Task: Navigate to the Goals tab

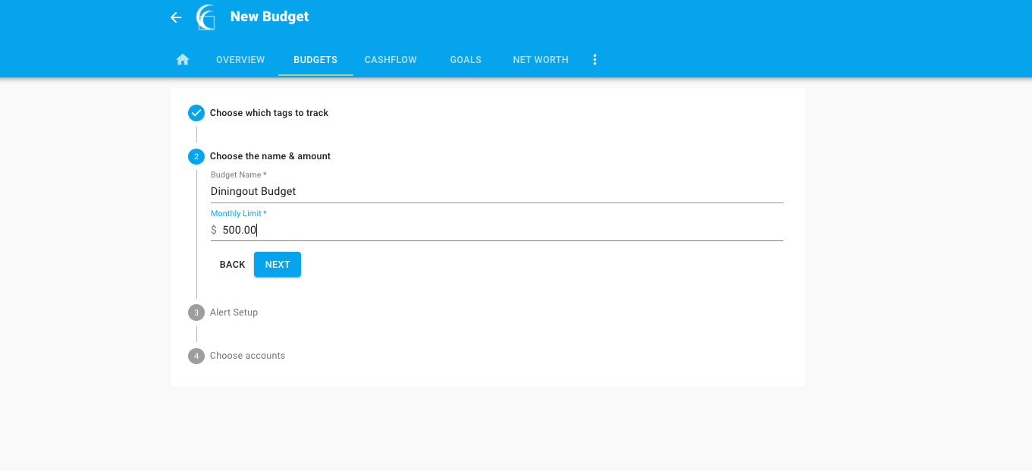Action: click(466, 60)
